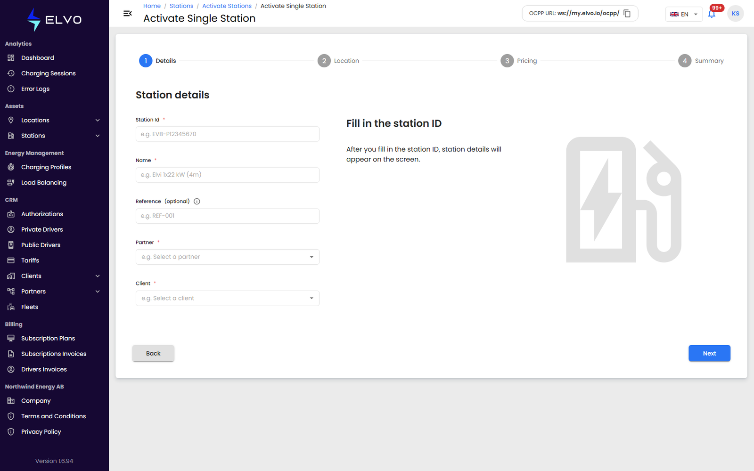Click the Subscriptions Invoices document icon
Viewport: 754px width, 471px height.
click(11, 354)
